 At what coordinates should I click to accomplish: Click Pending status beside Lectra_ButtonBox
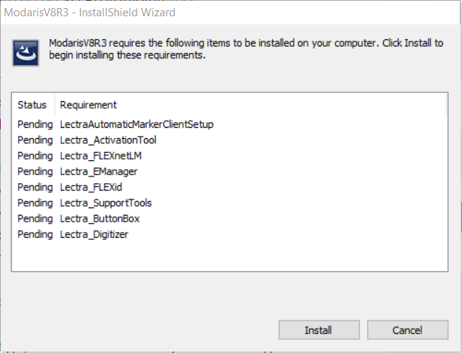tap(35, 219)
